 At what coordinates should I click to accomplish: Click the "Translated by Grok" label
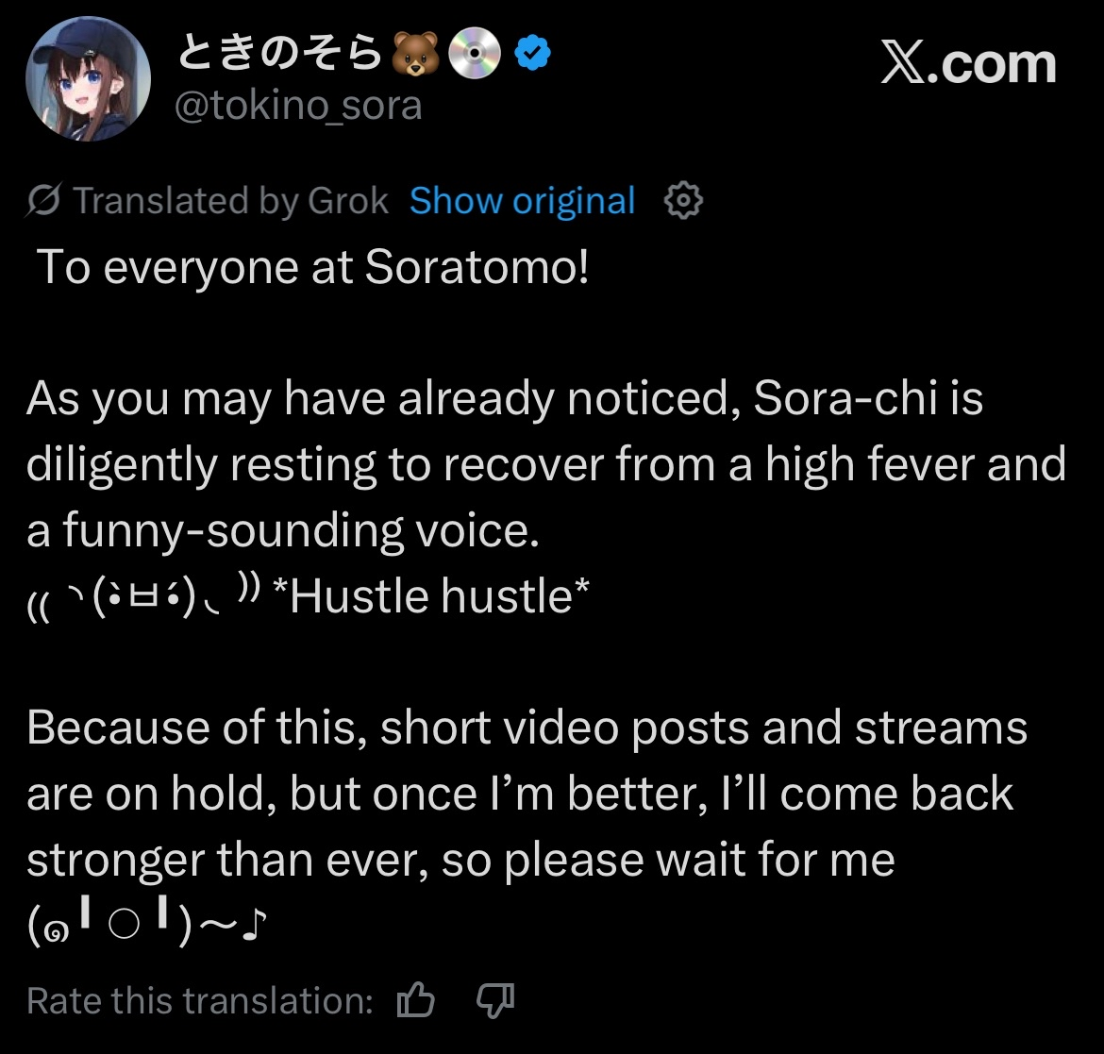coord(230,200)
